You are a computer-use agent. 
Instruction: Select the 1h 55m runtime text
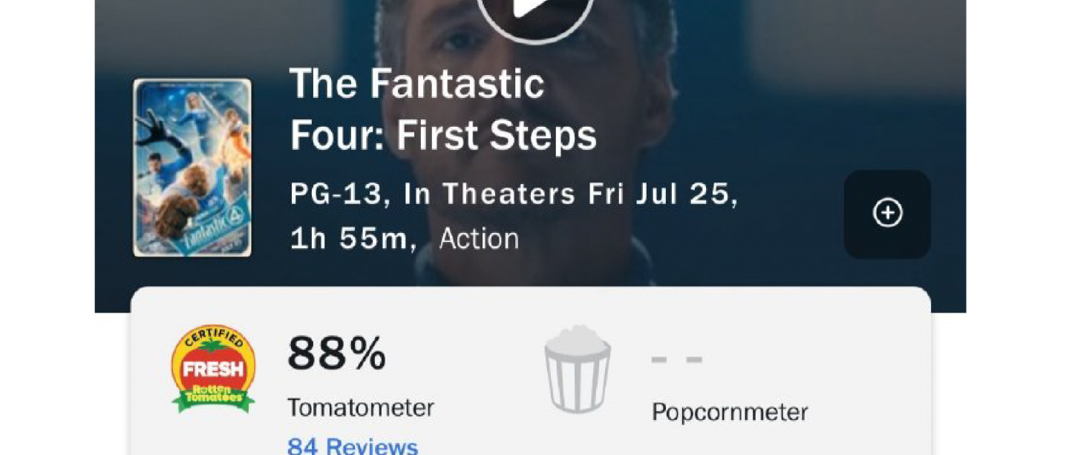point(351,239)
